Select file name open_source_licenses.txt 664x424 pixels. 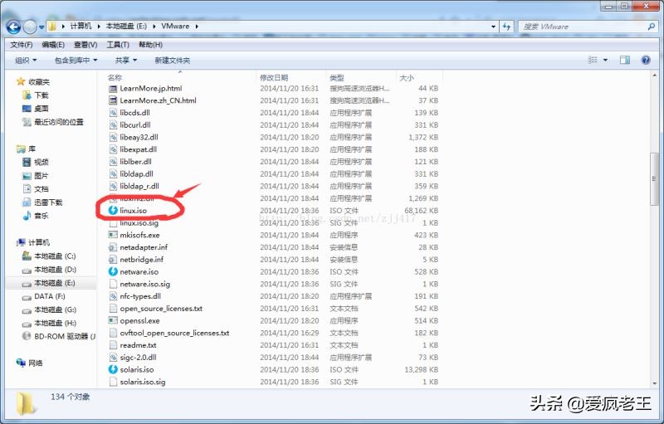click(161, 309)
